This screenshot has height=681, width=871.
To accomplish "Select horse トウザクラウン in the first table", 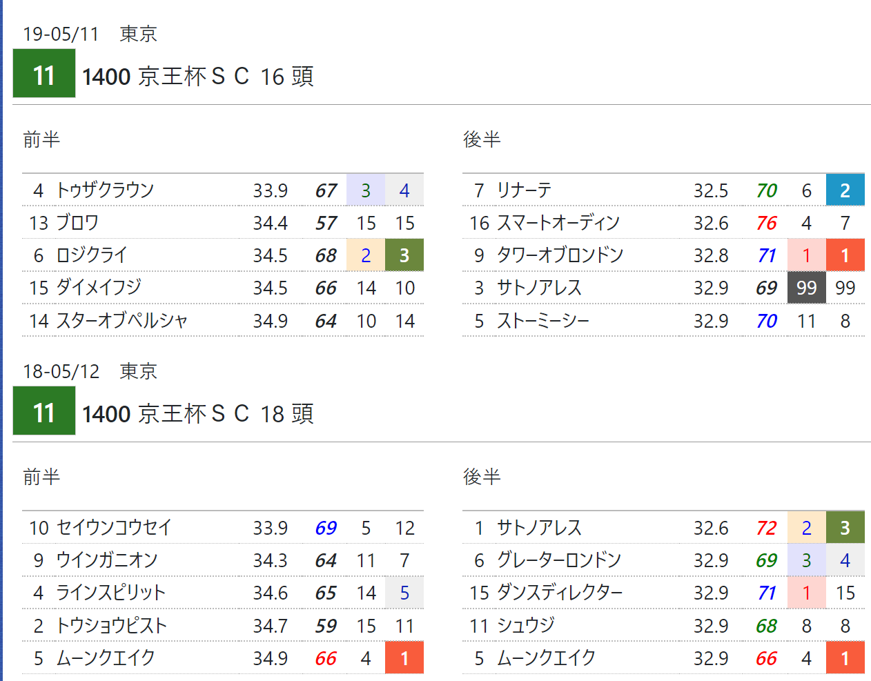I will tap(105, 190).
